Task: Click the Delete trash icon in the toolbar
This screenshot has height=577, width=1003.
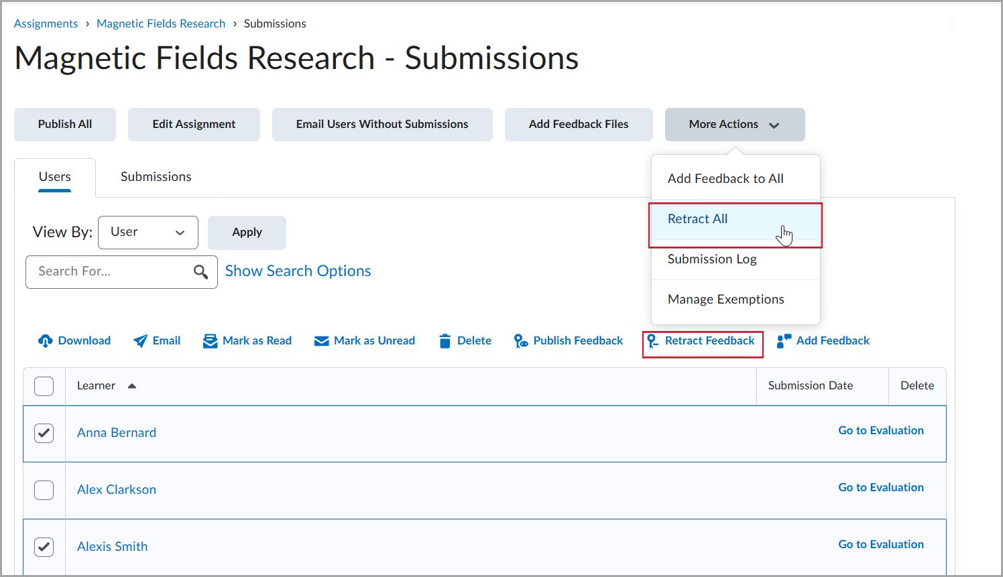Action: (x=445, y=340)
